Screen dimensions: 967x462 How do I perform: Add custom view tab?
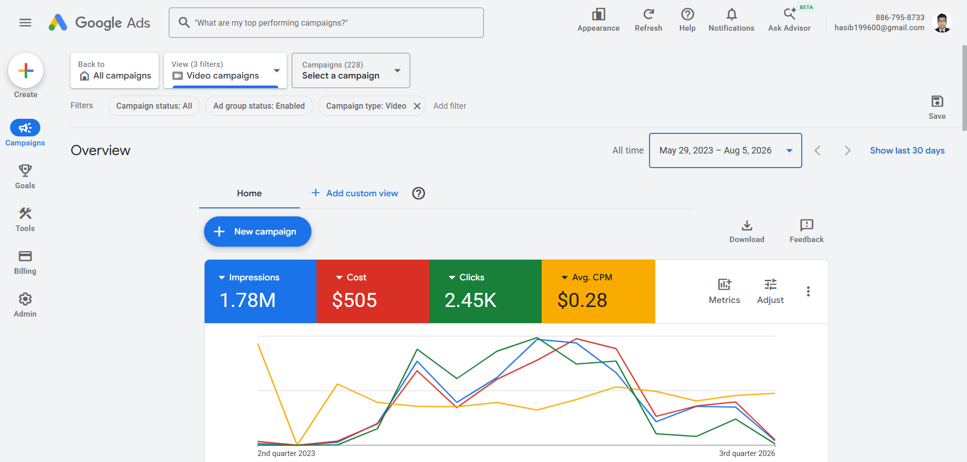[355, 193]
